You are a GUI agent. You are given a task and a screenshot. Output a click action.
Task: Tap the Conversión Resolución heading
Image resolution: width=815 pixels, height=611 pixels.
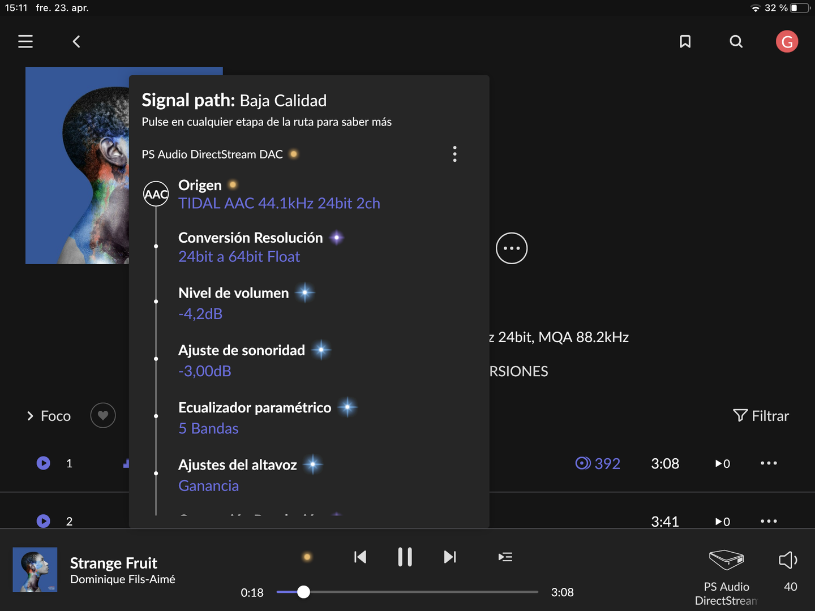tap(250, 238)
